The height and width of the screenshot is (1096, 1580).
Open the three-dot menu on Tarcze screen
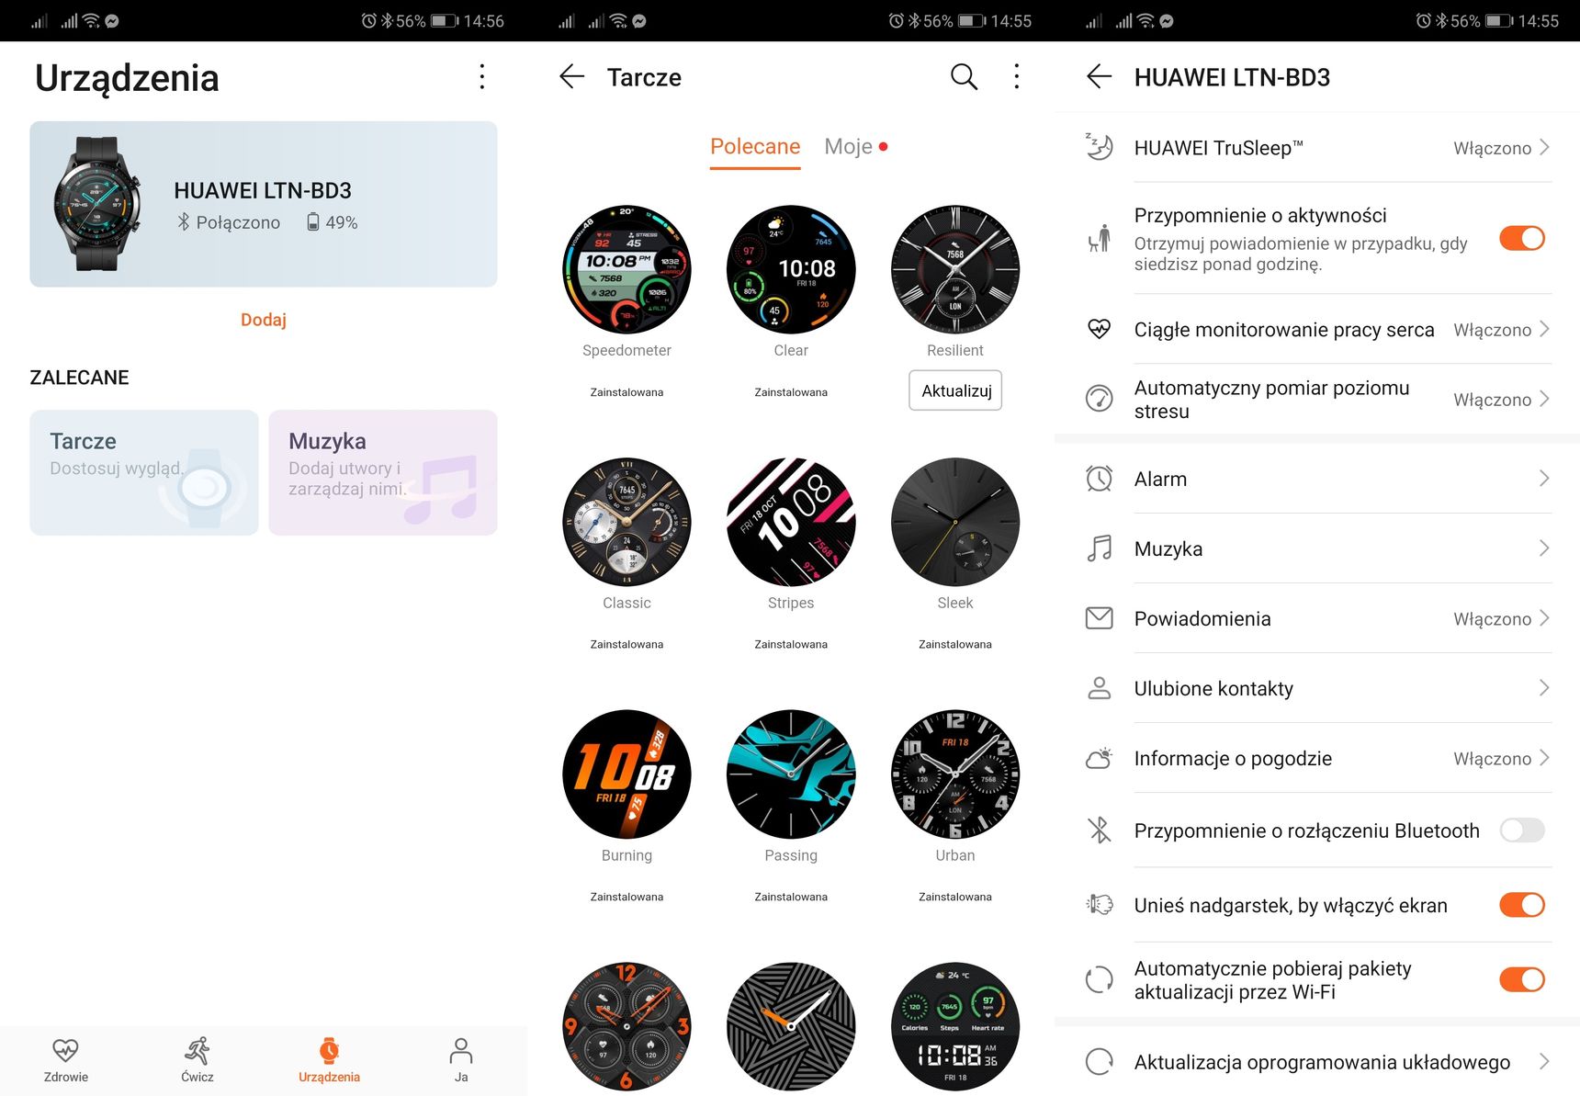(1016, 77)
